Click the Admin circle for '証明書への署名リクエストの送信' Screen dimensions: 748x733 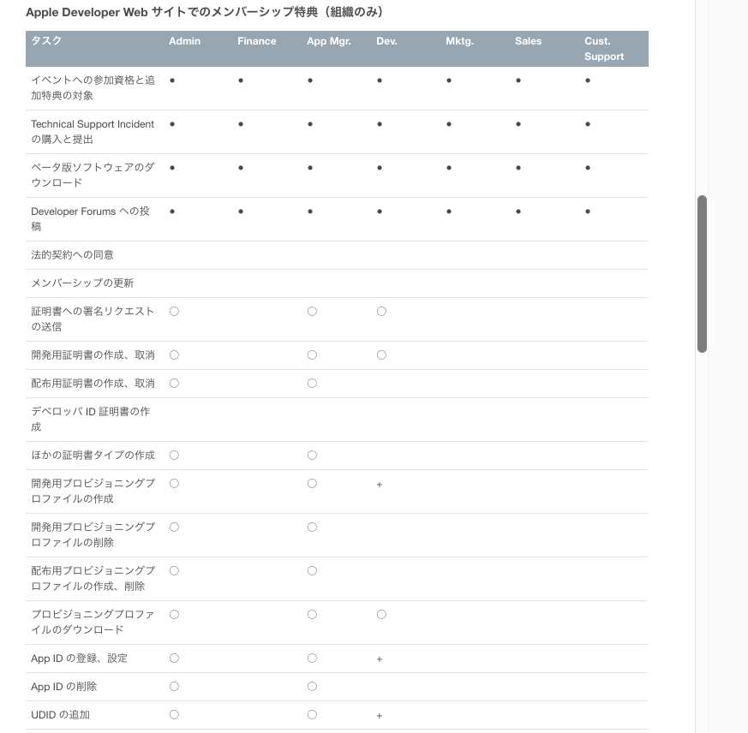[x=174, y=312]
